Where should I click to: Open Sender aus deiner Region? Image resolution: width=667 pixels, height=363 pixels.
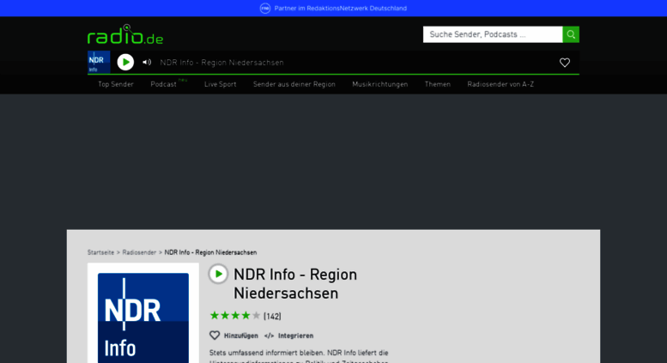point(294,84)
